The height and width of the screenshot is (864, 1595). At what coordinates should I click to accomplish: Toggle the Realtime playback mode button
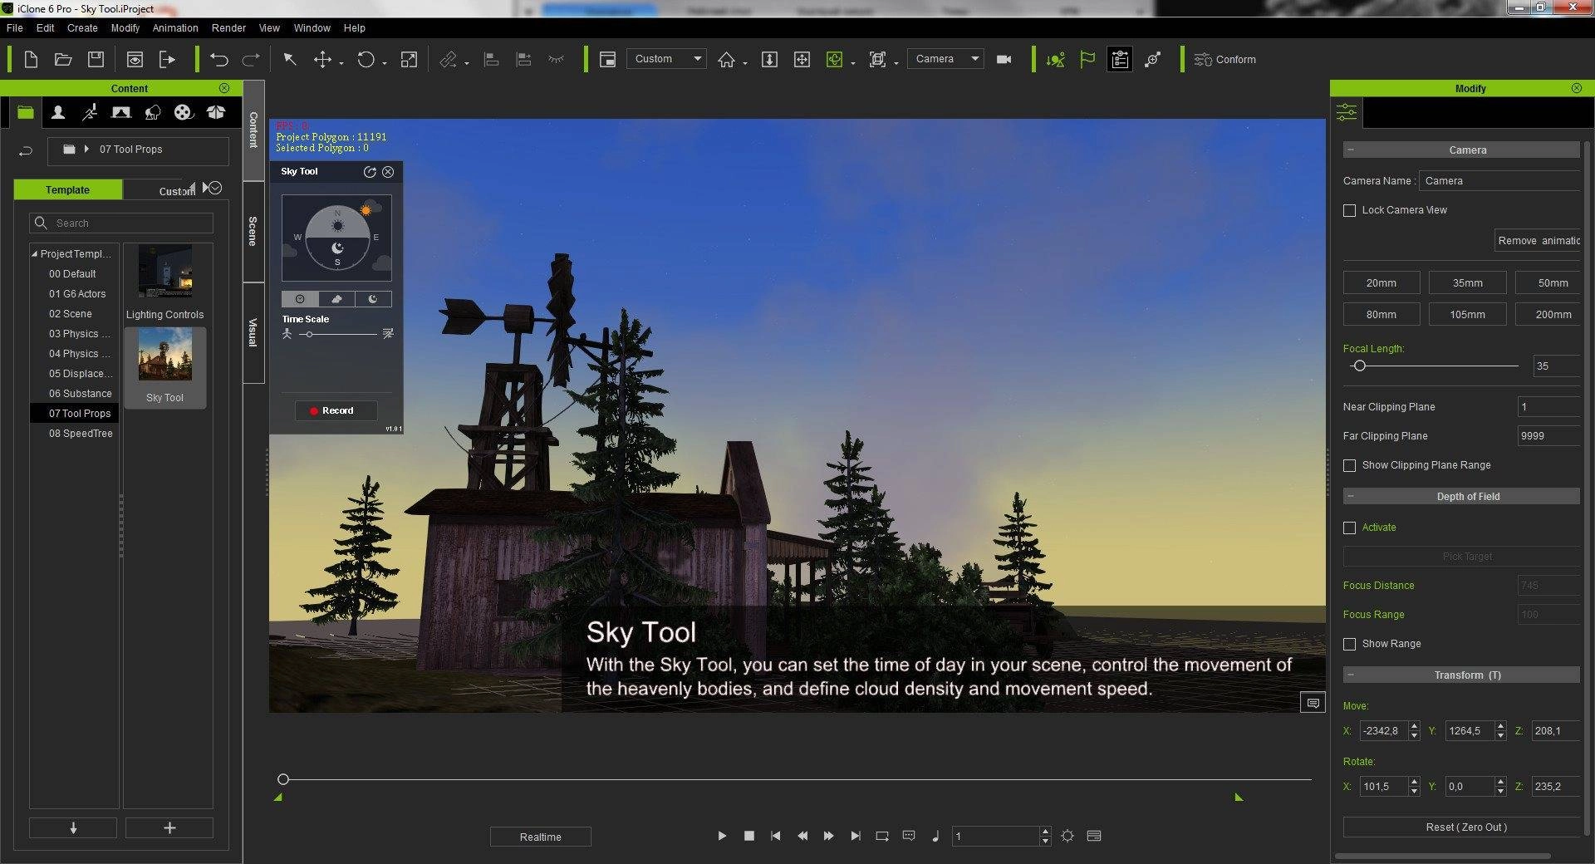click(x=541, y=837)
